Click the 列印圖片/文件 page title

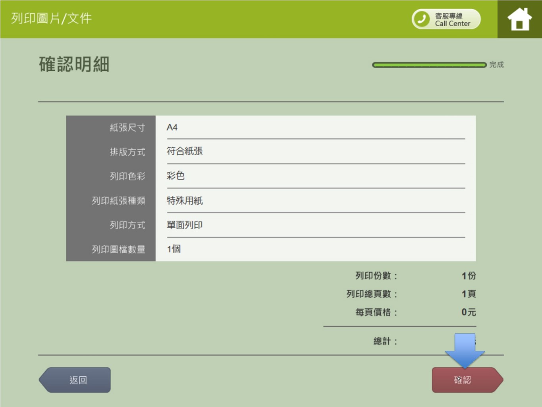click(x=51, y=18)
